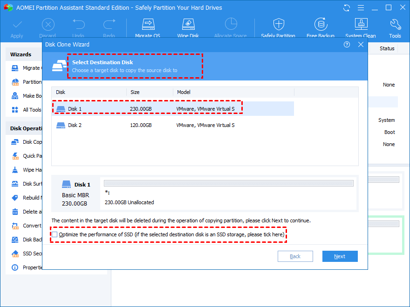Select Delete all partitions sidebar item

[x=27, y=212]
